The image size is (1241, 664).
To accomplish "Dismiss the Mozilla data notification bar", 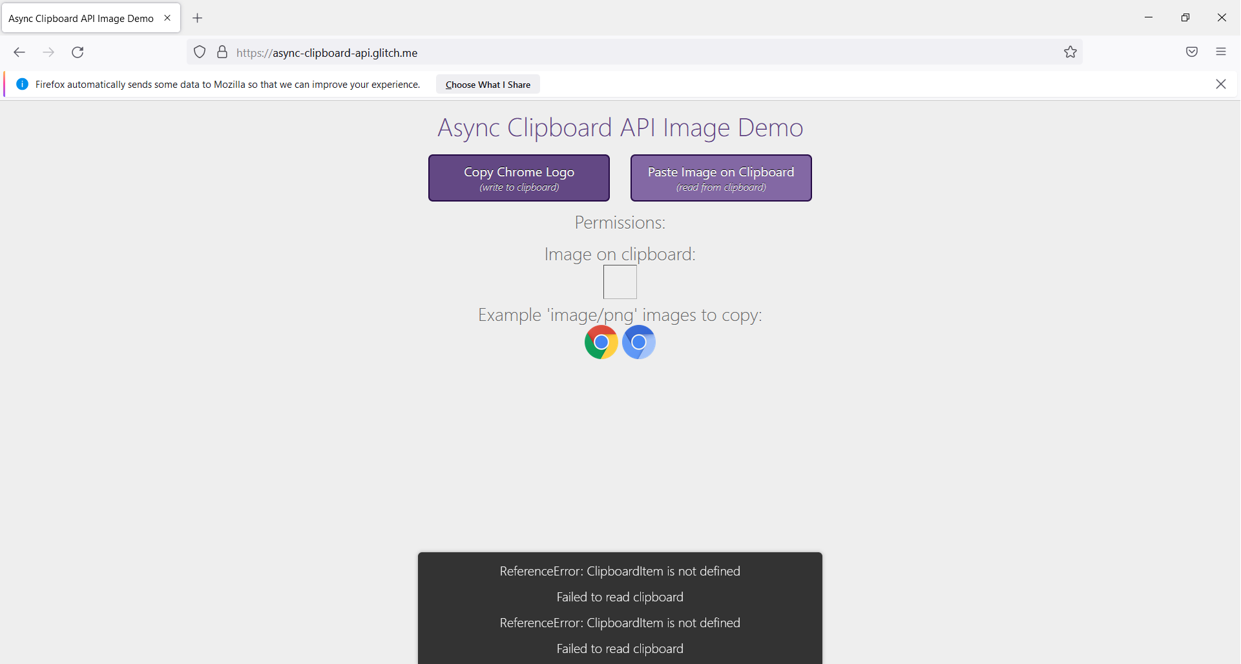I will [x=1221, y=84].
